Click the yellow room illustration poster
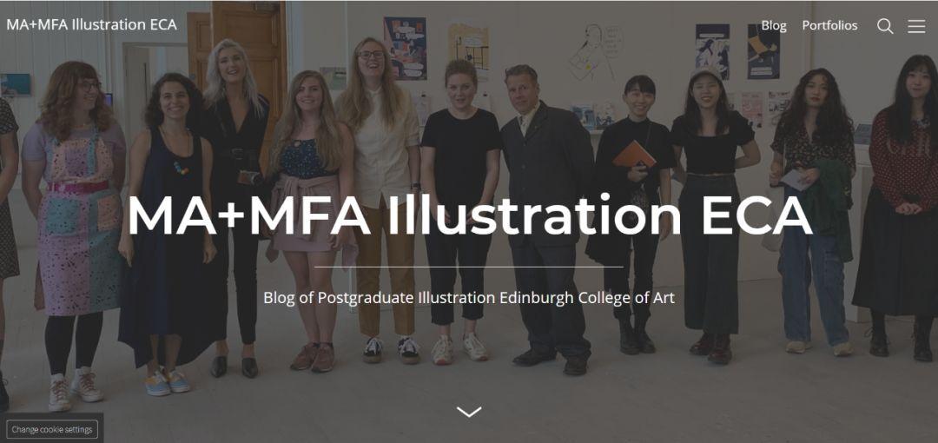The height and width of the screenshot is (443, 938). pos(469,45)
